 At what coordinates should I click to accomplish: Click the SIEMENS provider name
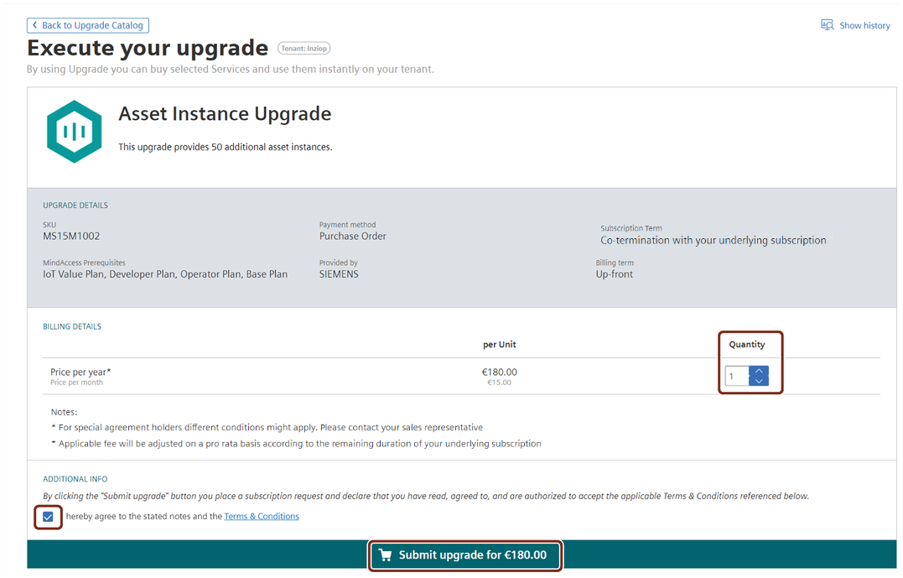[x=339, y=274]
